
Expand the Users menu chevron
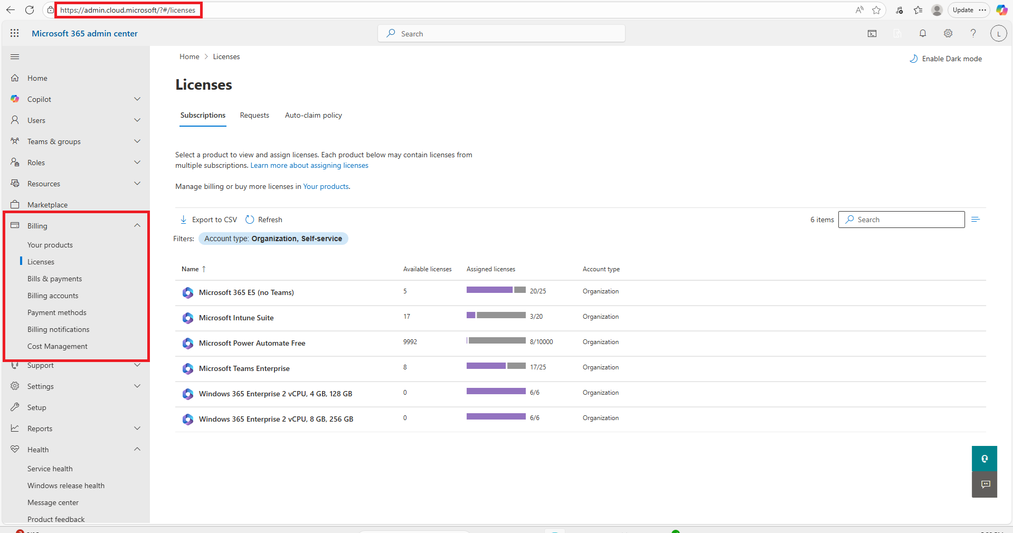[137, 120]
